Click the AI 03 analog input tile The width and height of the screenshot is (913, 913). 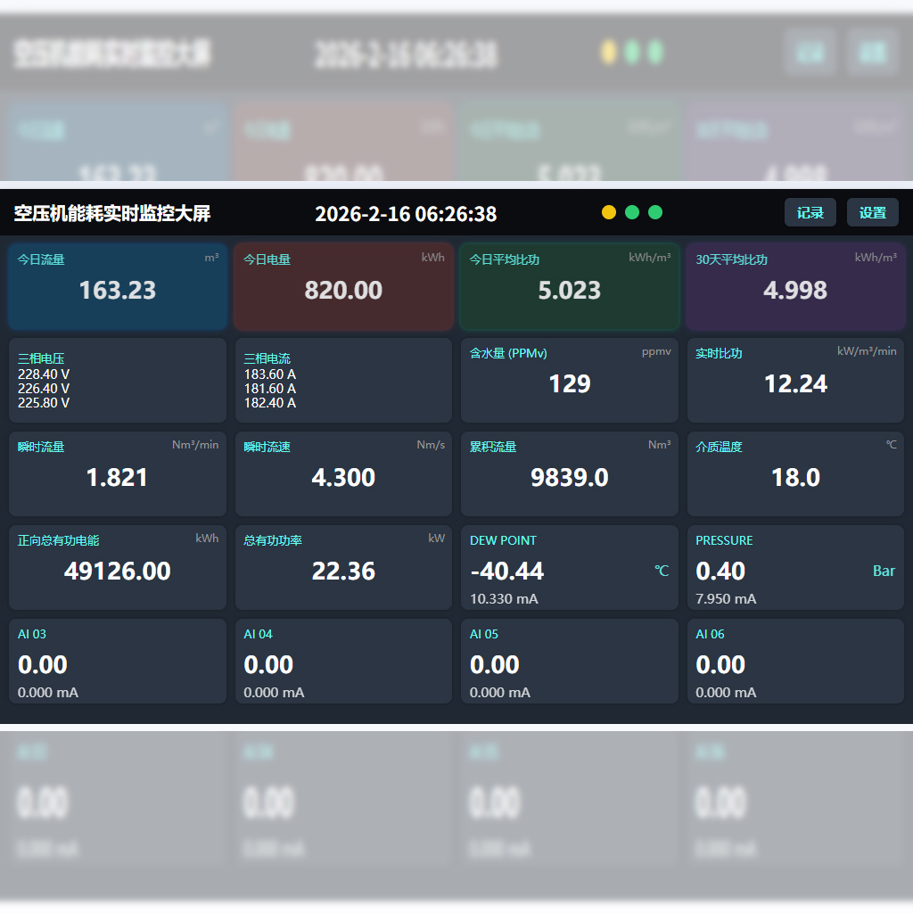tap(118, 662)
